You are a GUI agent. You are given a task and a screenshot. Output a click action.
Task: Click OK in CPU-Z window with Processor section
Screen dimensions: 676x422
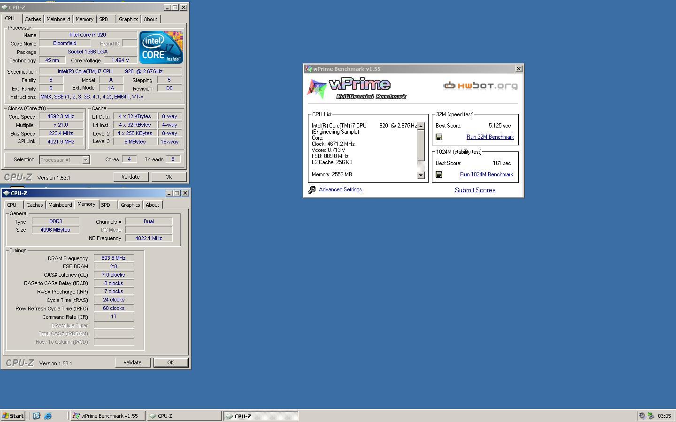point(169,177)
